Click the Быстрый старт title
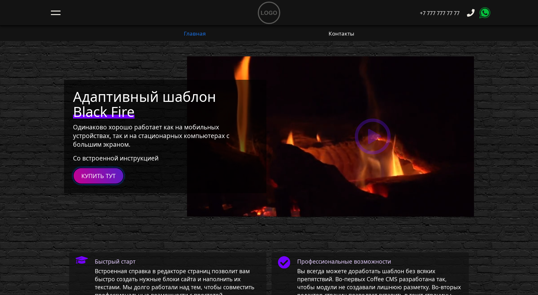Image resolution: width=538 pixels, height=295 pixels. (x=115, y=262)
